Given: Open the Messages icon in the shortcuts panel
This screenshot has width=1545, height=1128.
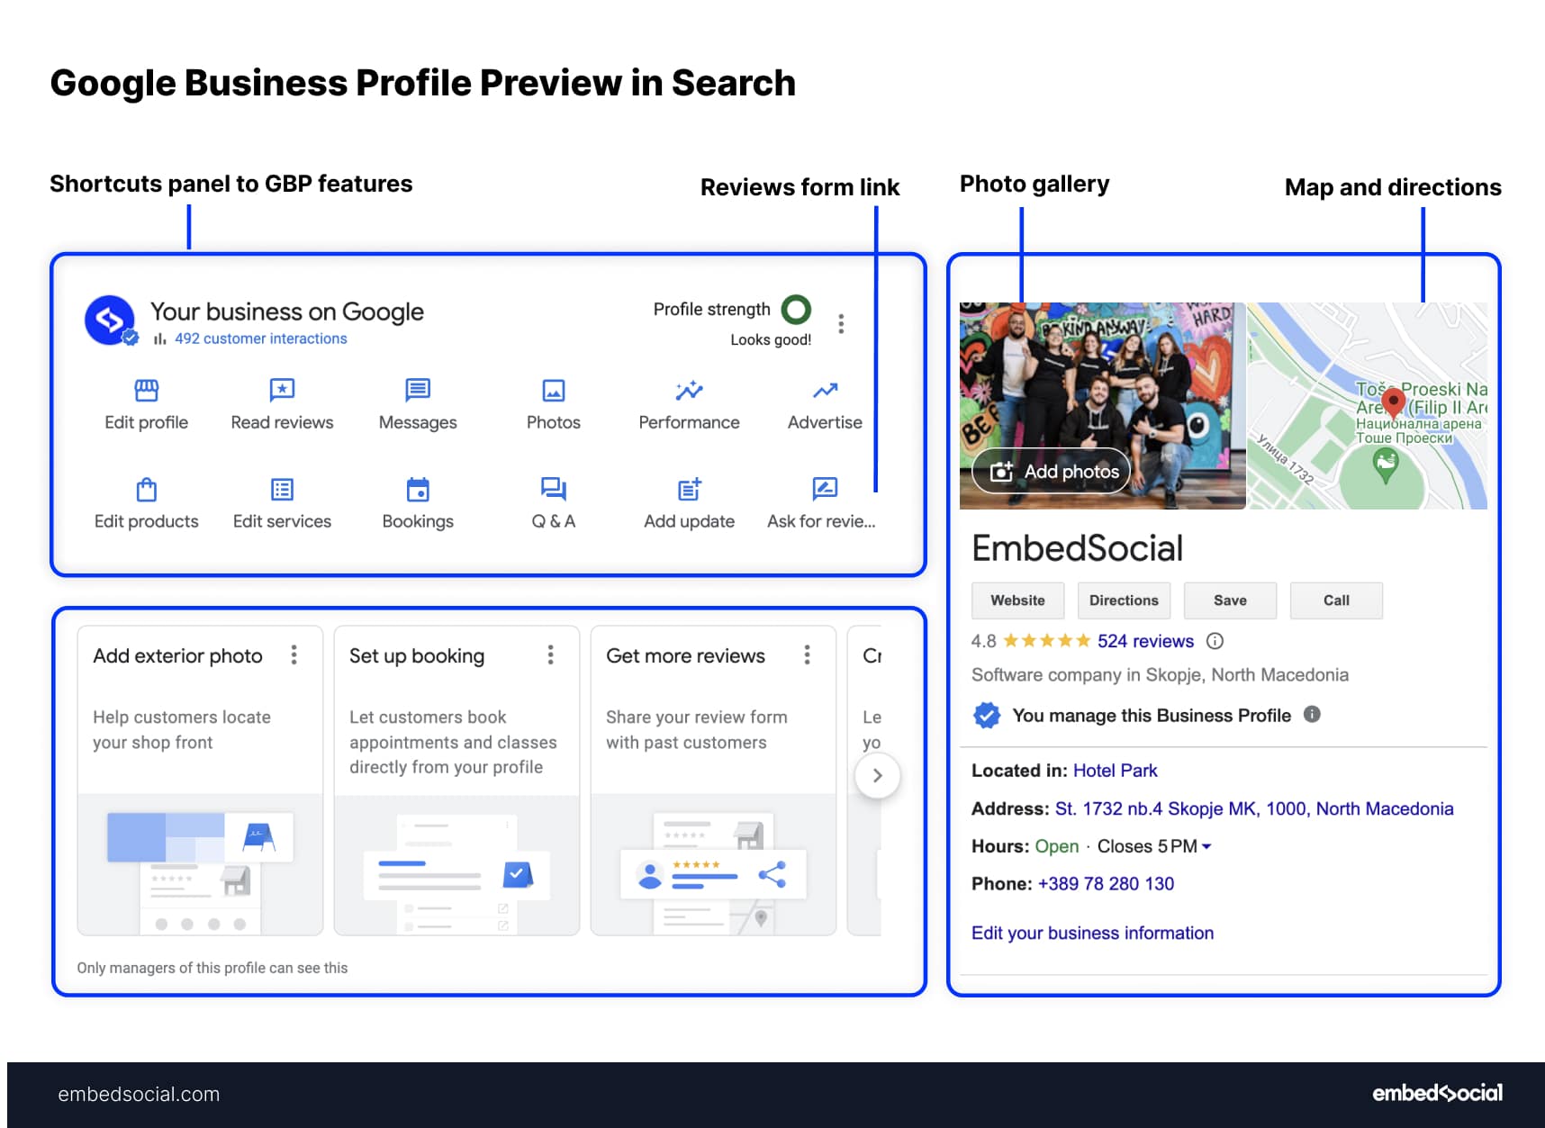Looking at the screenshot, I should (417, 391).
